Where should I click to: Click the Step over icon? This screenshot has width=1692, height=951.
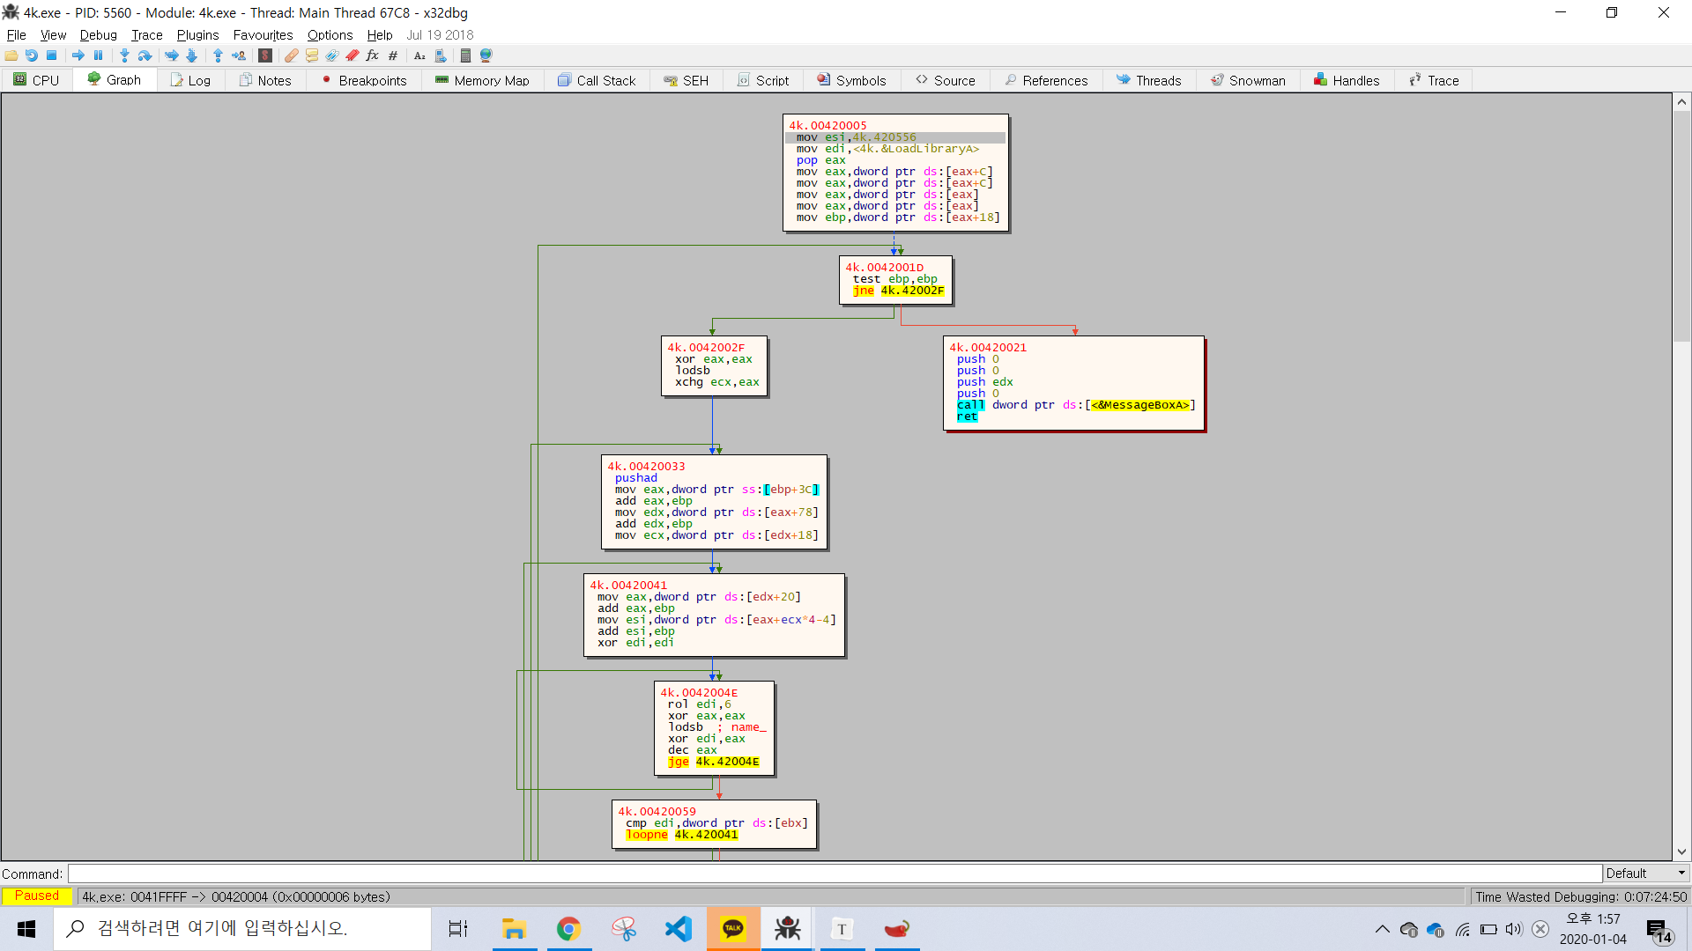click(145, 55)
